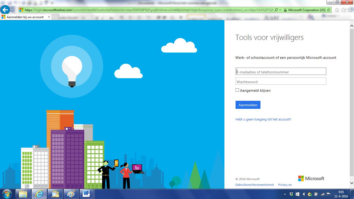
Task: Click the network signal bars tray icon
Action: (322, 194)
